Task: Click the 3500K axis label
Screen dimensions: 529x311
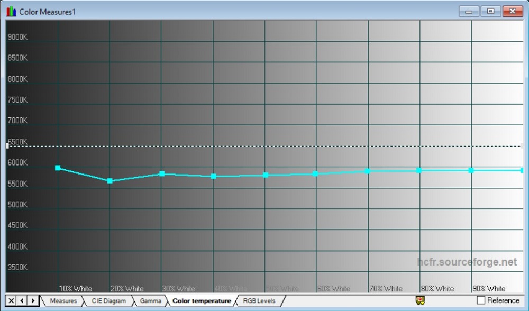Action: coord(17,267)
